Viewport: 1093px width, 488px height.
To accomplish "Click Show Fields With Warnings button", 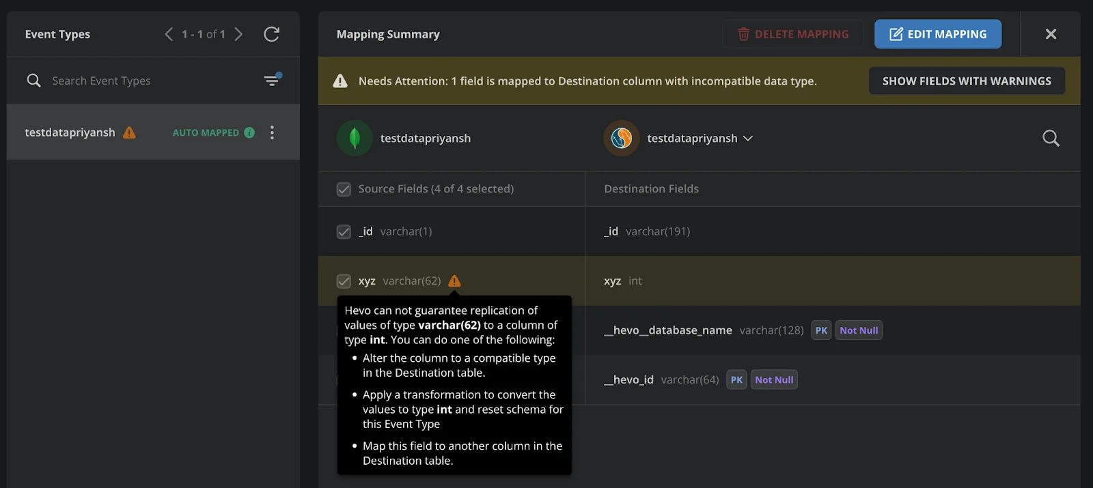I will pyautogui.click(x=967, y=81).
